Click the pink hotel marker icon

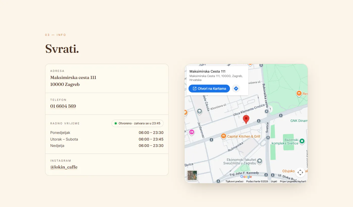(192, 132)
